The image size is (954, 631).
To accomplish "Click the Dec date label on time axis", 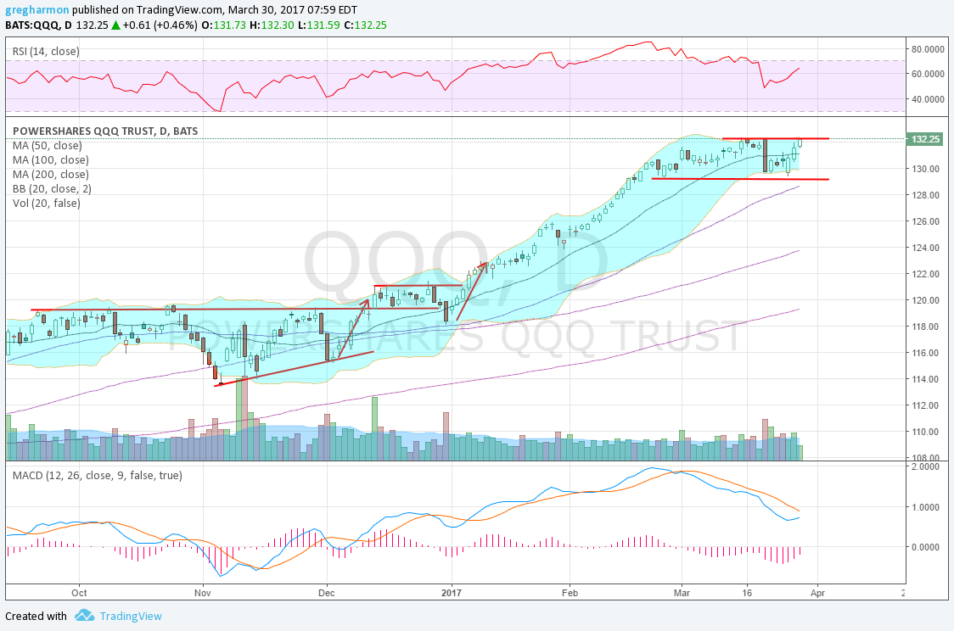I will 327,593.
